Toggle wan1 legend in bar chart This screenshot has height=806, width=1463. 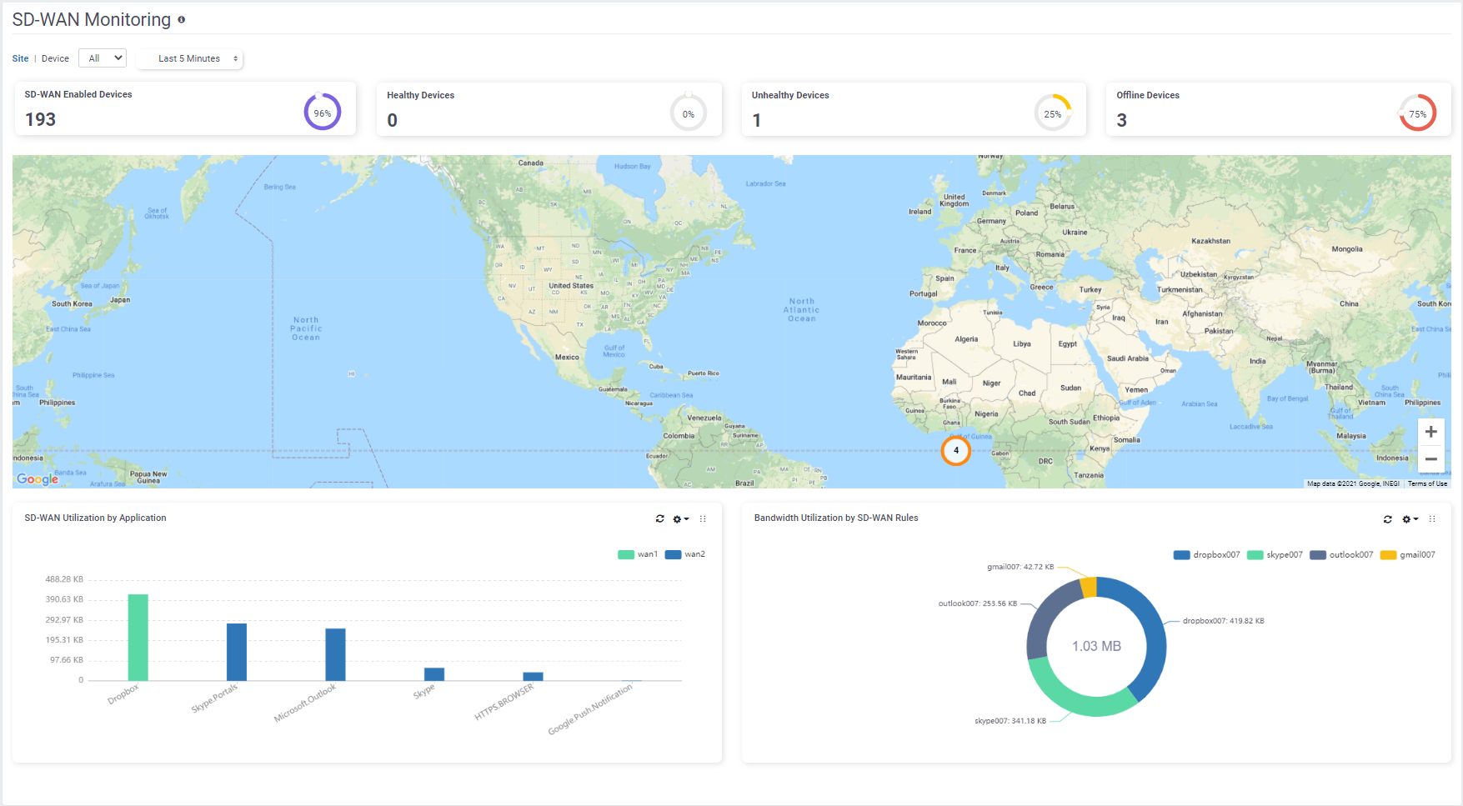coord(638,554)
